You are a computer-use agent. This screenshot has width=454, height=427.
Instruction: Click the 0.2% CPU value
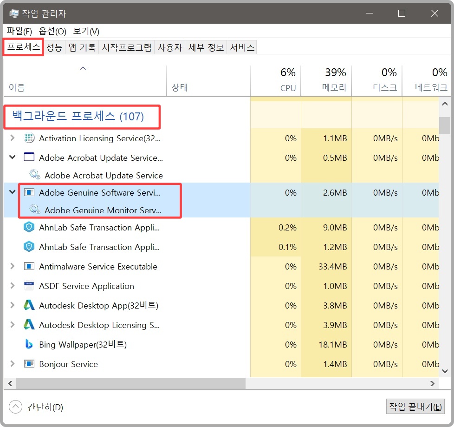287,228
